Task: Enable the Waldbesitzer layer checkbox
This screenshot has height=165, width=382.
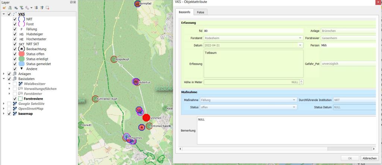Action: coord(15,84)
